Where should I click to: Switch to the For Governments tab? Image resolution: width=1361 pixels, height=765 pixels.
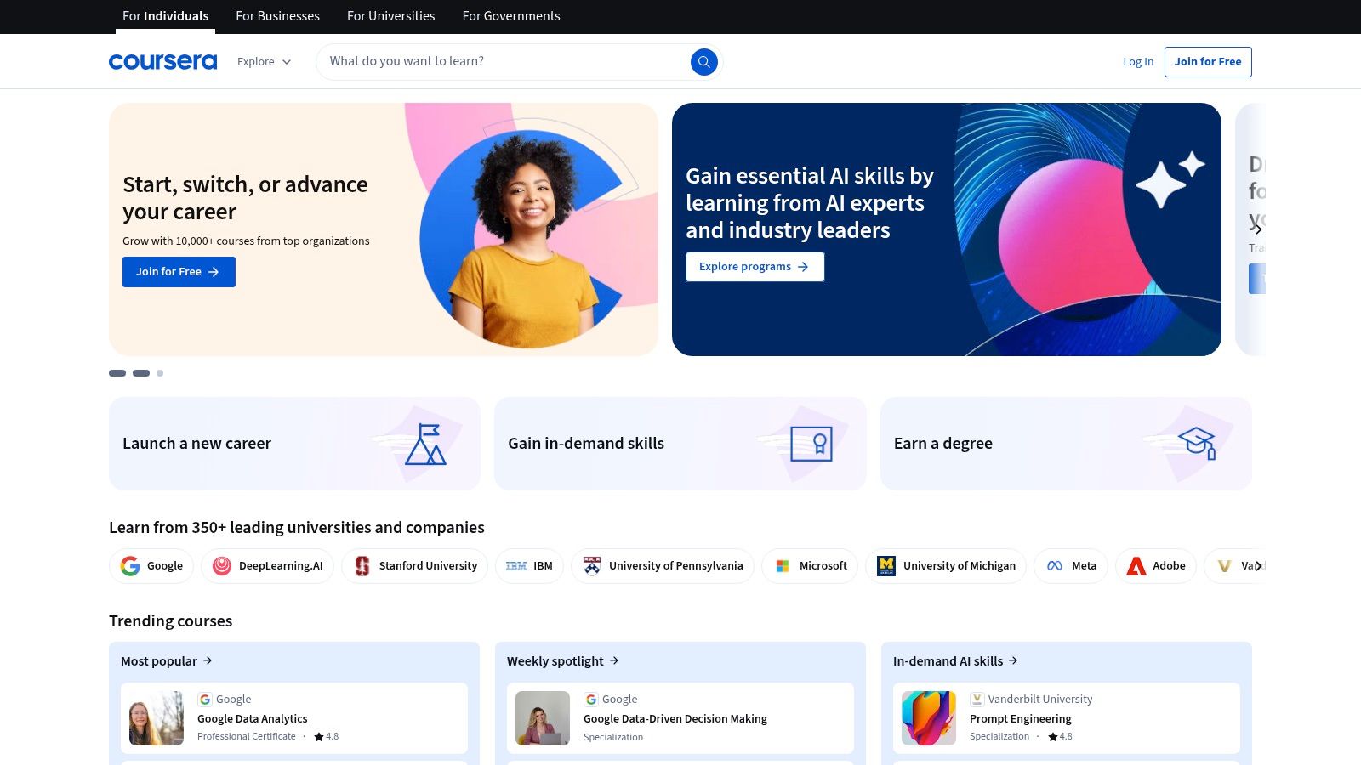point(510,16)
